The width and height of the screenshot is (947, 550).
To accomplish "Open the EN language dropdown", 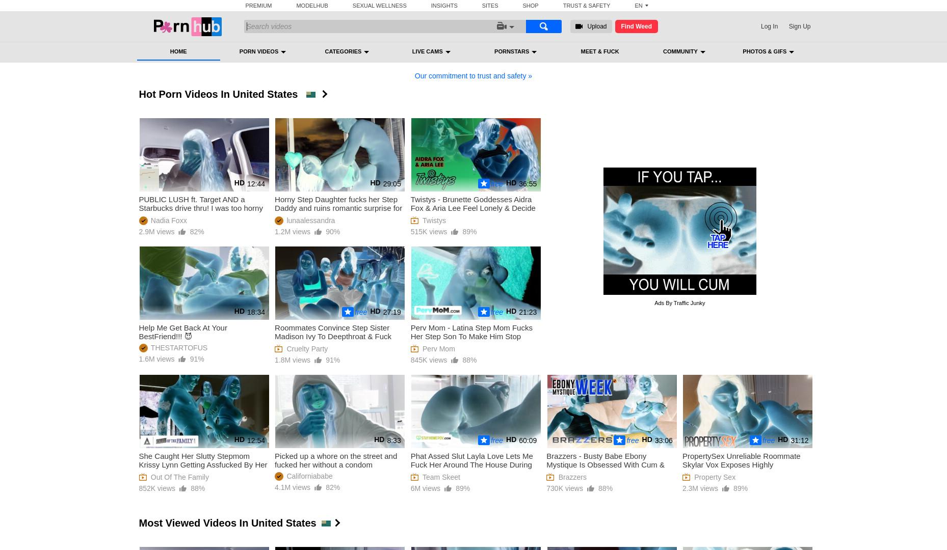I will (x=641, y=6).
